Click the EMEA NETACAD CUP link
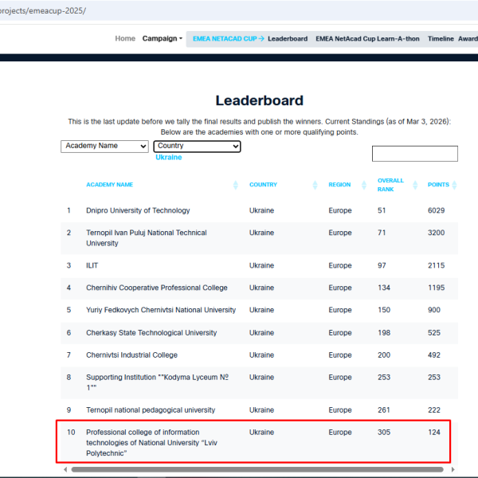Image resolution: width=478 pixels, height=478 pixels. point(229,38)
